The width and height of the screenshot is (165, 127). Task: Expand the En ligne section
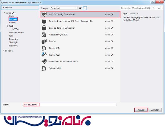click(4, 51)
